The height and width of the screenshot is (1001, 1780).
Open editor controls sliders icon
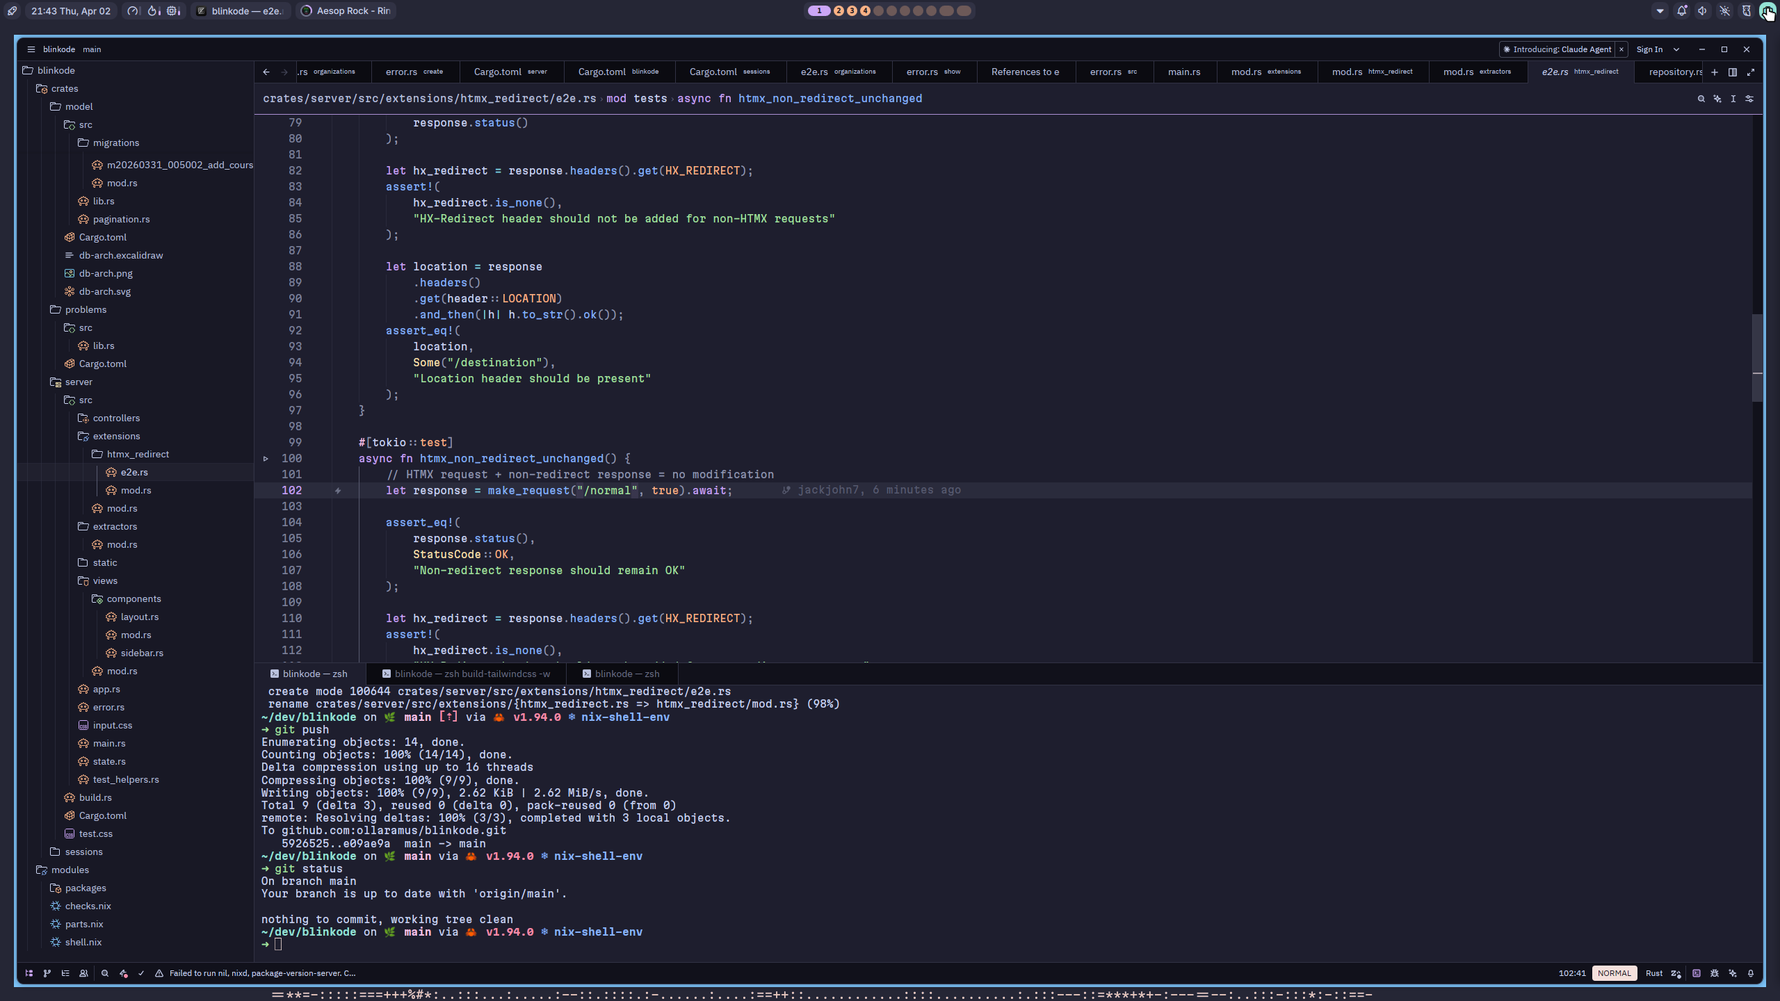(x=1749, y=99)
